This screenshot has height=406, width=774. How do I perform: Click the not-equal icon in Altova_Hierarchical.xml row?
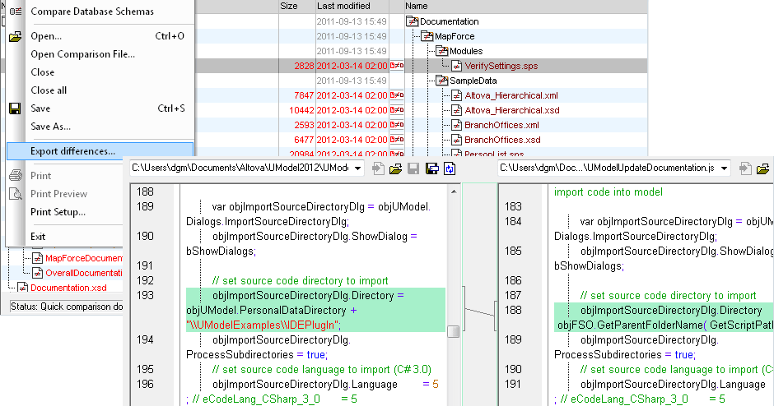[396, 95]
